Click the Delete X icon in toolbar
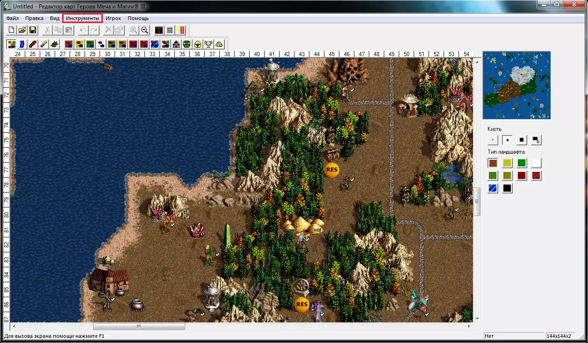This screenshot has height=343, width=588. [108, 30]
